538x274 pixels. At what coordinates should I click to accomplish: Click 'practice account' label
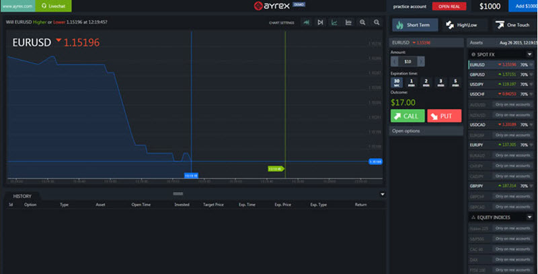point(410,7)
